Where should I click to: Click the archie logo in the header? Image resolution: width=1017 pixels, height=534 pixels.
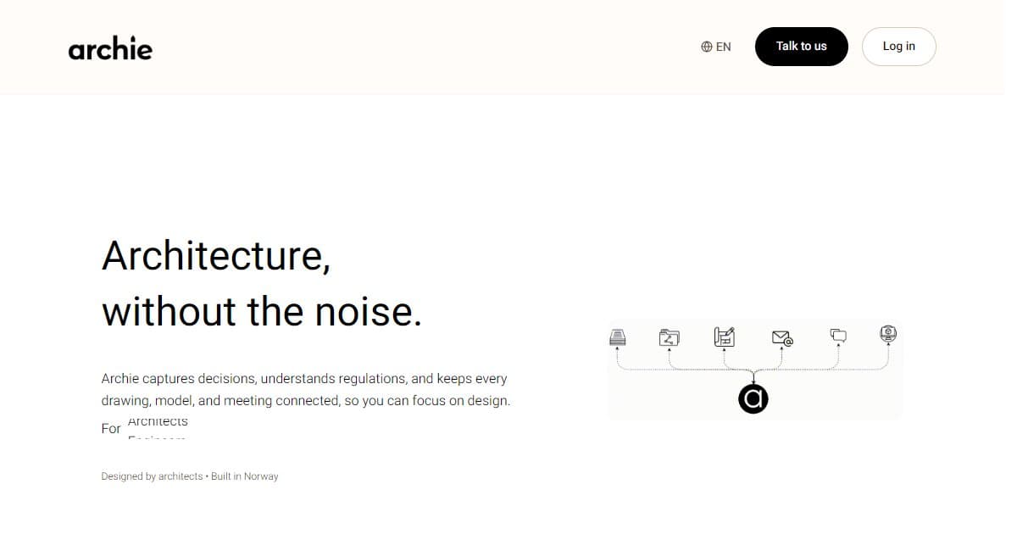[x=110, y=49]
